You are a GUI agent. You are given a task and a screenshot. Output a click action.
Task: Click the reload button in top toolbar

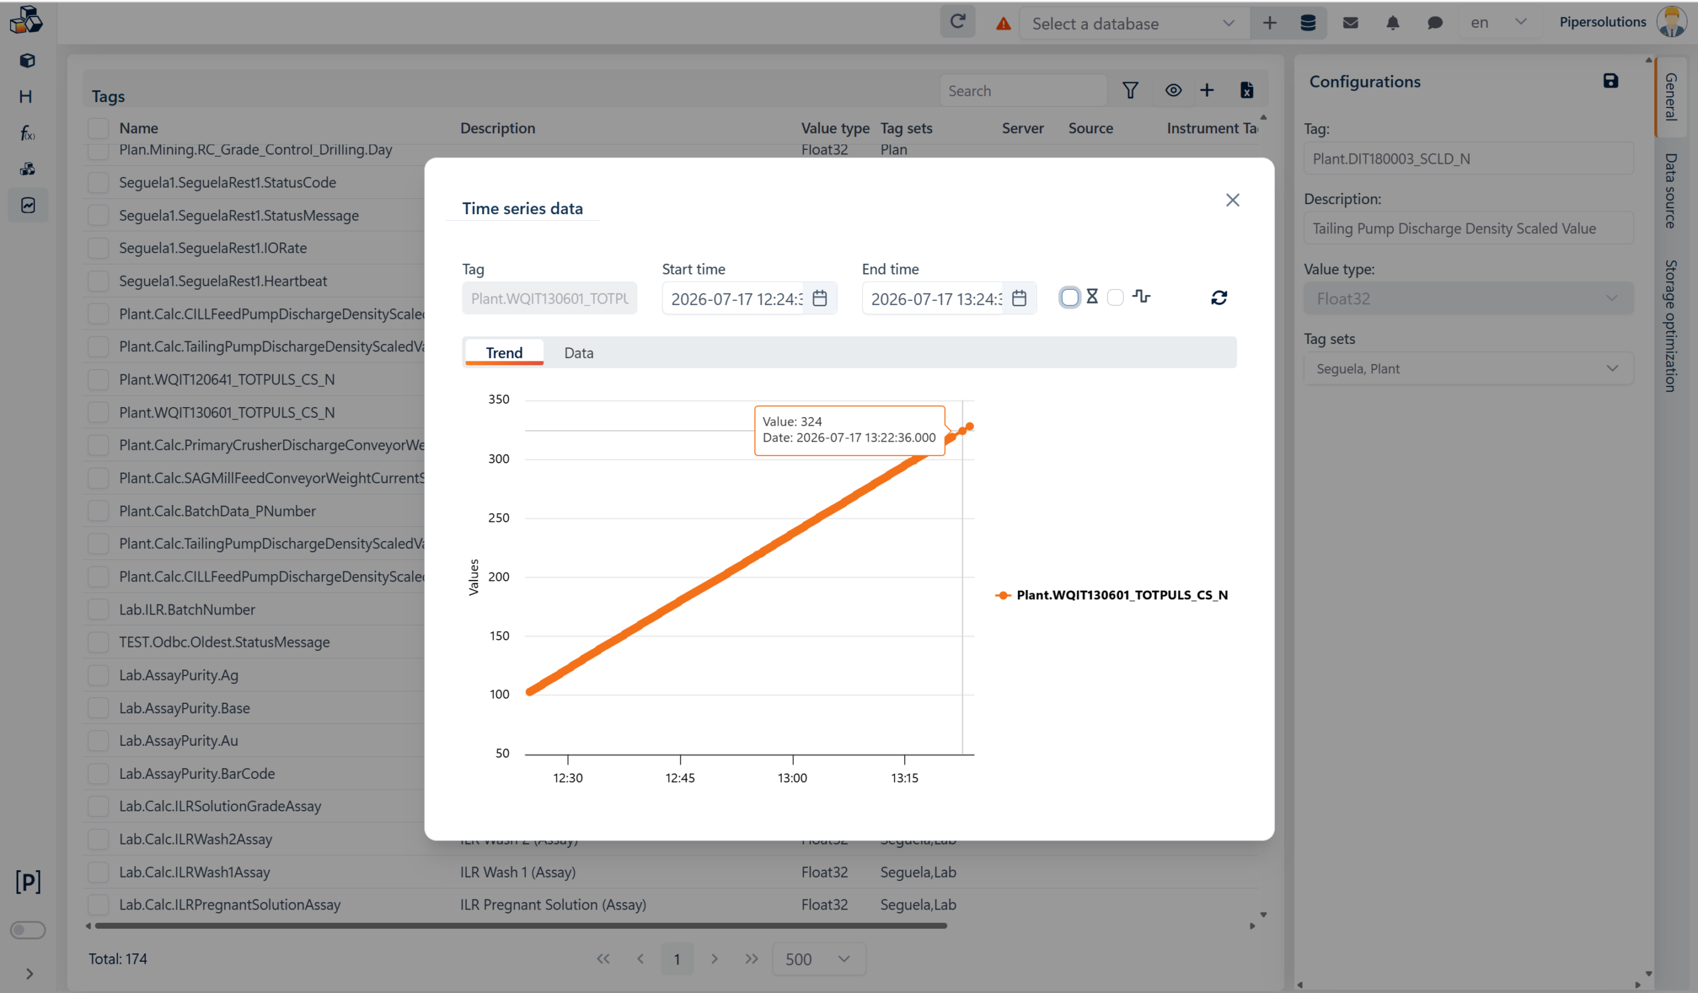pos(958,23)
